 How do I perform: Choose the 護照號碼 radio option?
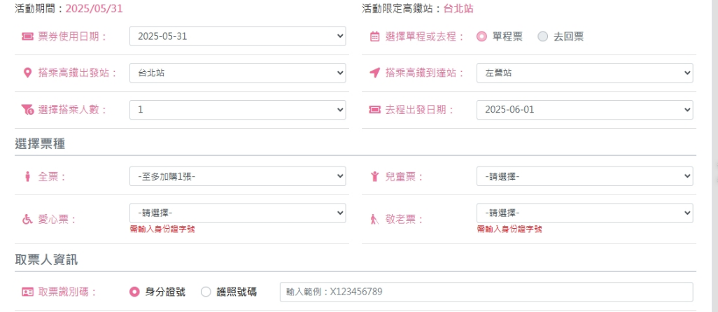(x=206, y=292)
